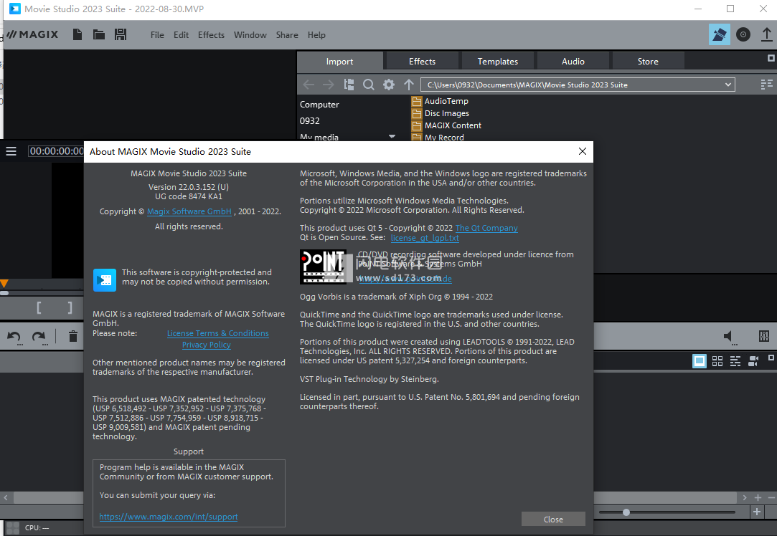
Task: Open the magix.com support link
Action: (169, 517)
